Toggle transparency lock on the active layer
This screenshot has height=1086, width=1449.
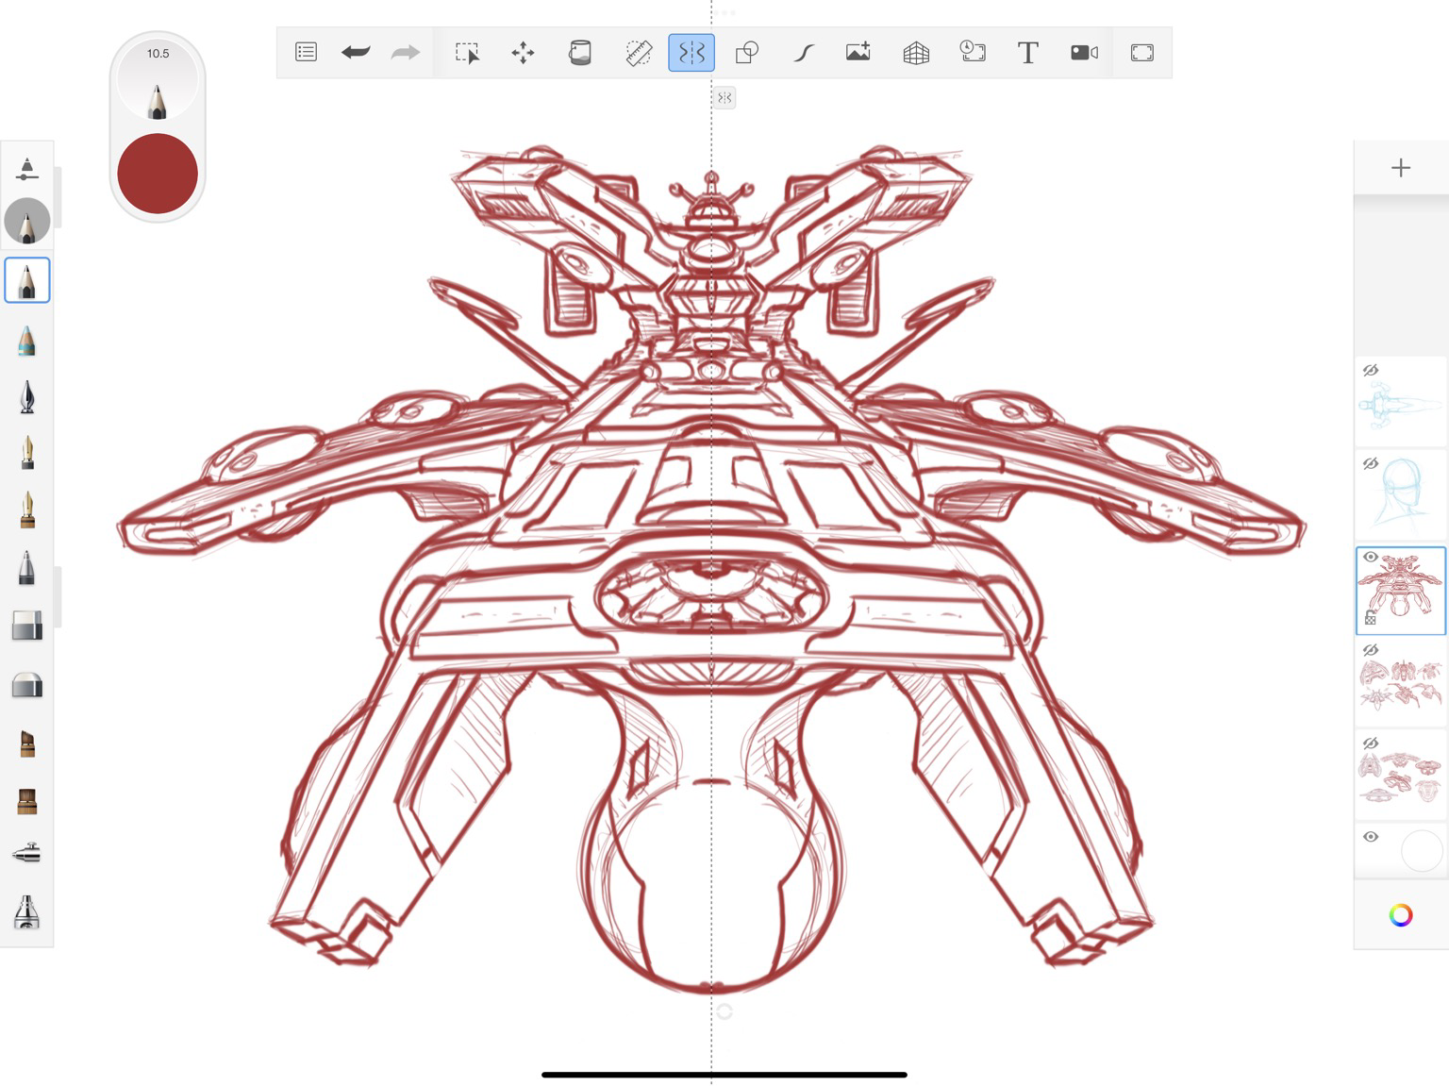tap(1371, 618)
